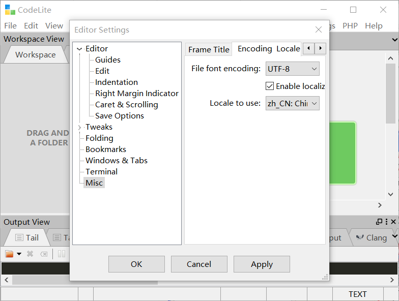The image size is (399, 301).
Task: Click the Apply button
Action: [x=262, y=264]
